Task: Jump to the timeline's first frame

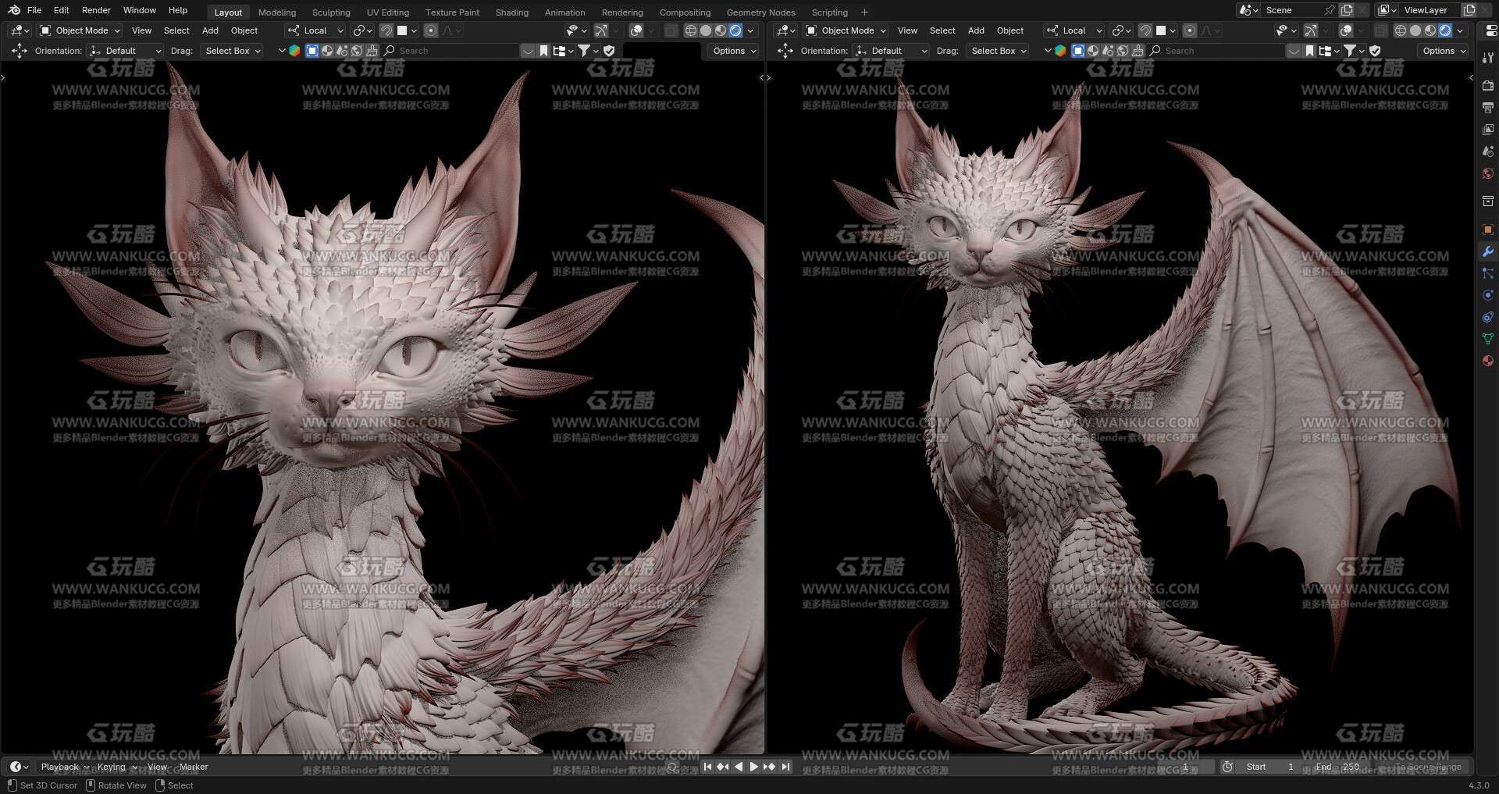Action: (x=707, y=767)
